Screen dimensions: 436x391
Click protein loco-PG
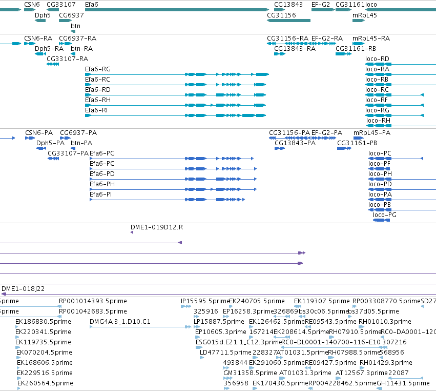385,214
